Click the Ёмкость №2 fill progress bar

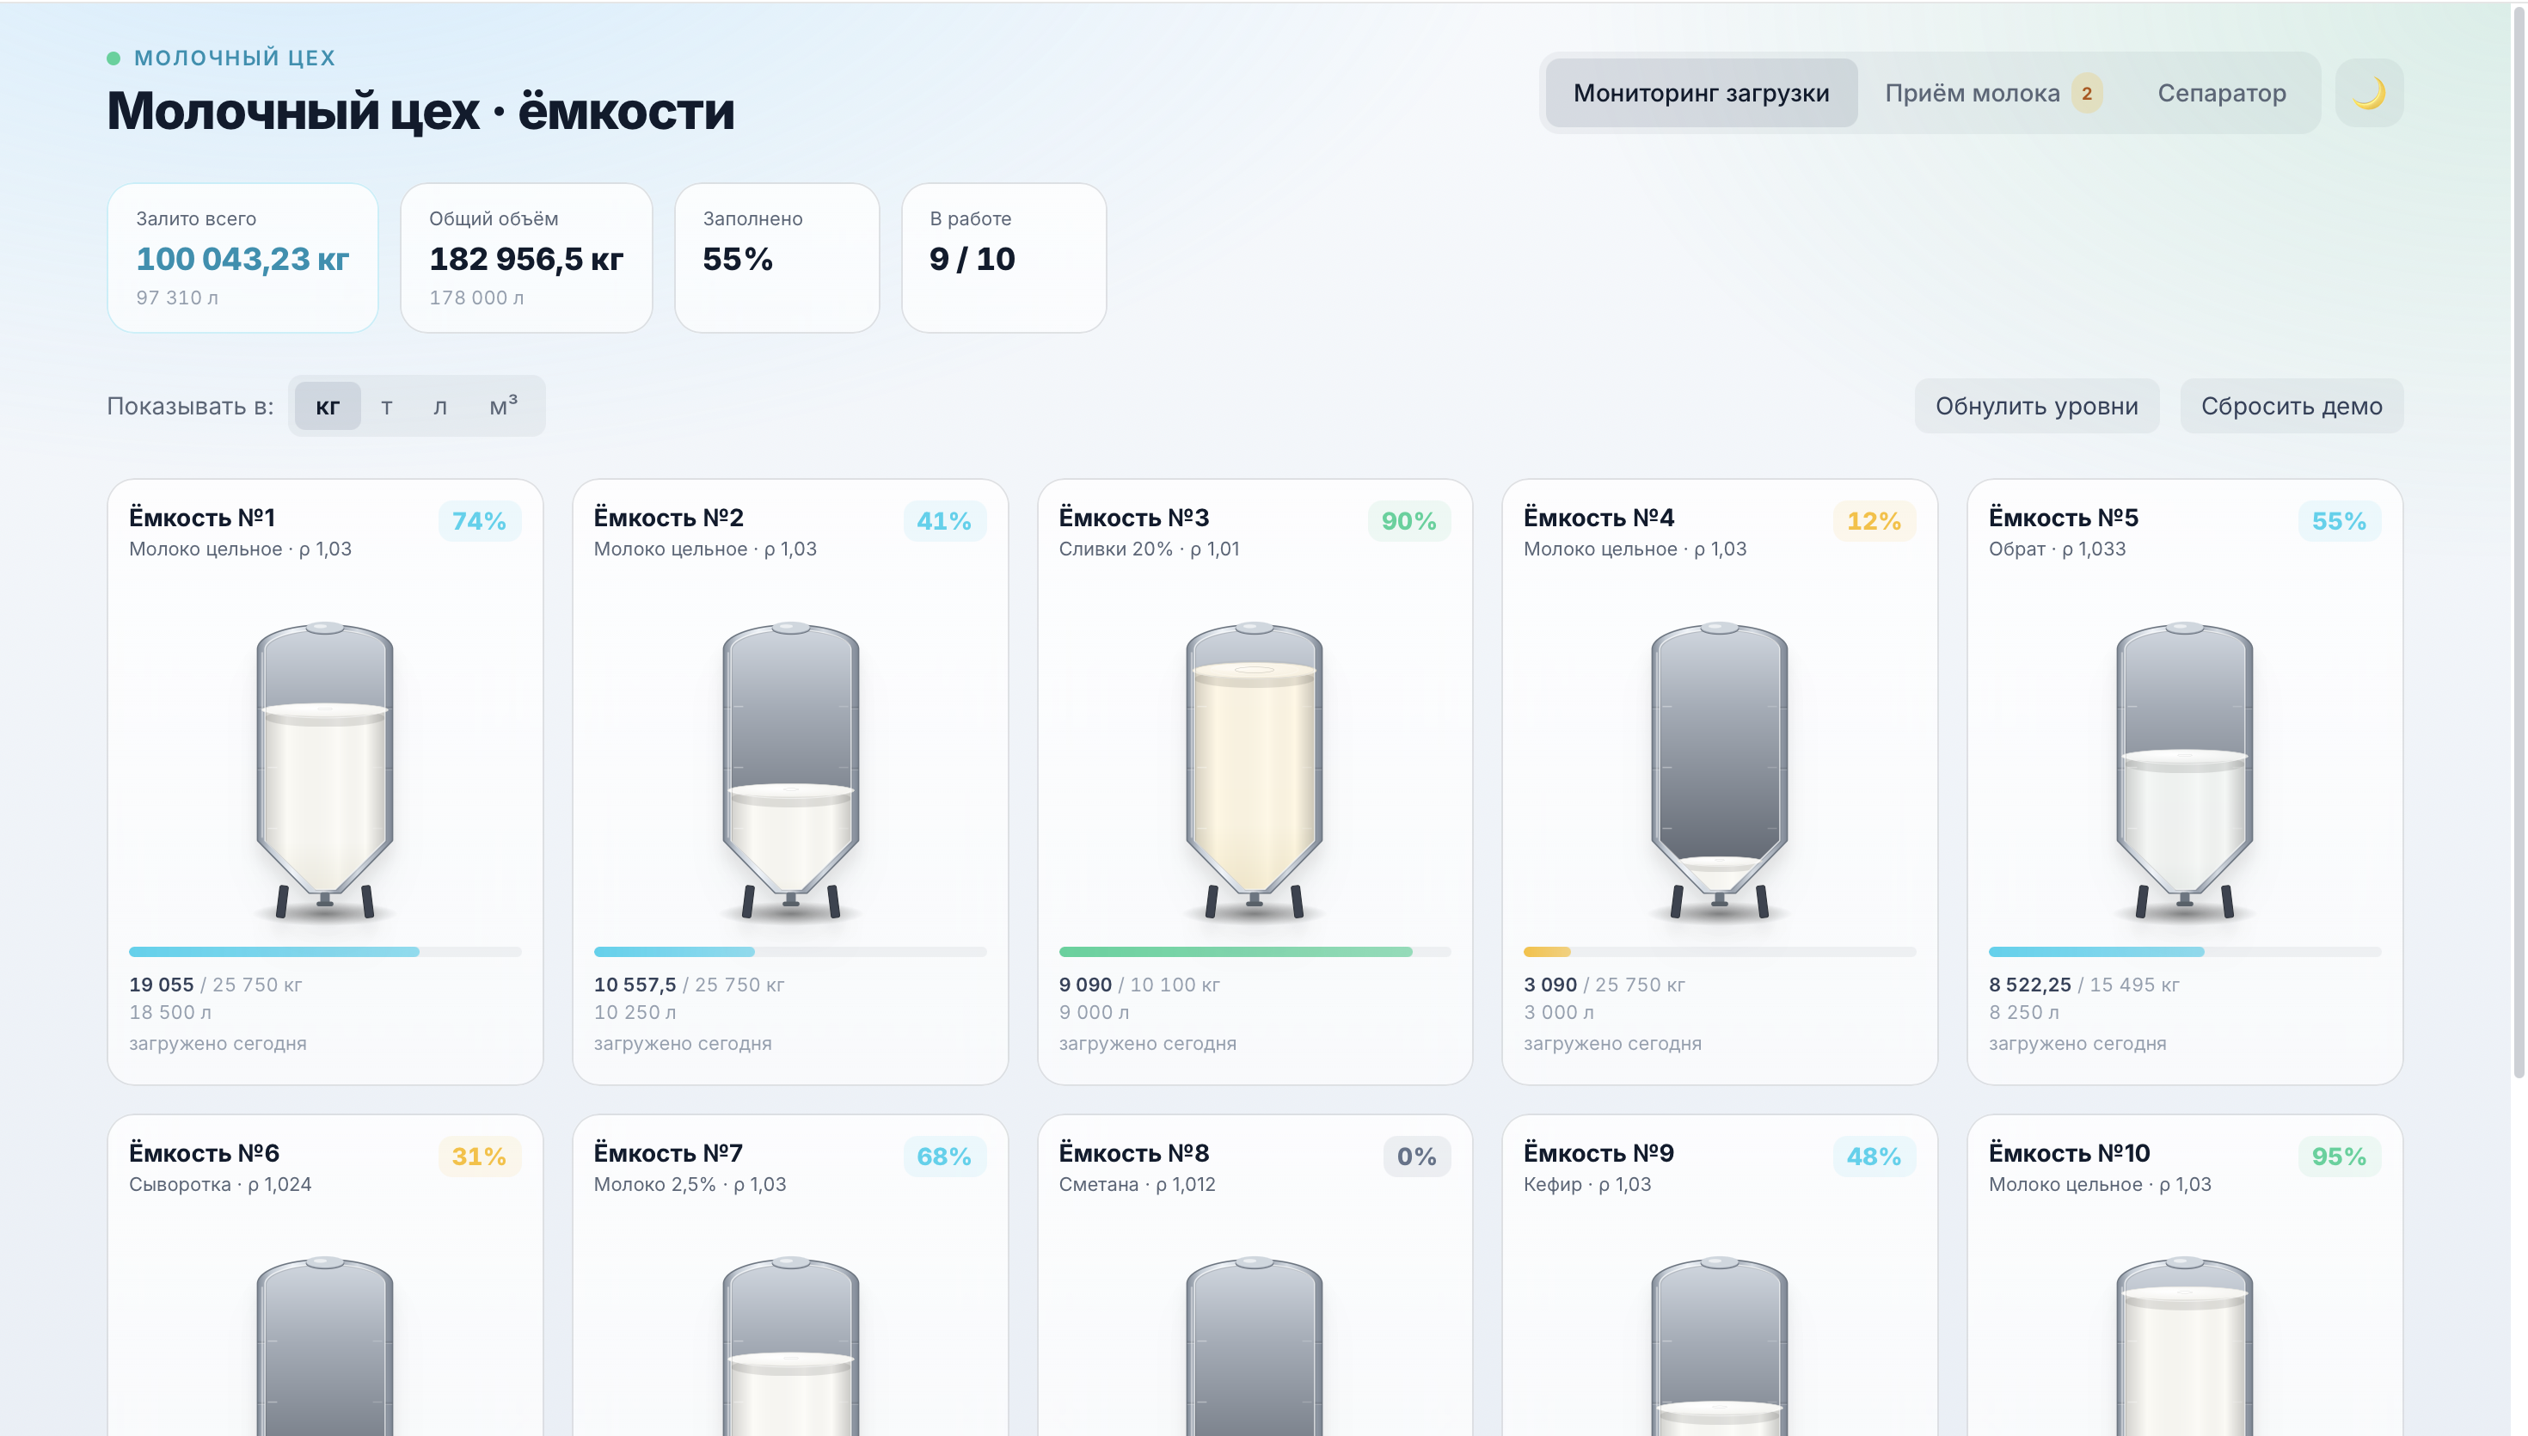(789, 952)
